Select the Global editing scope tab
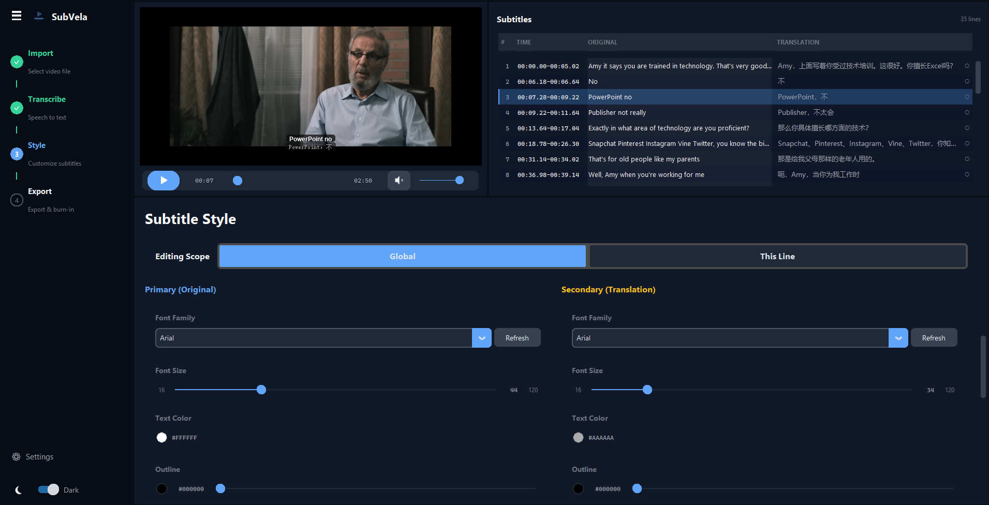 point(402,256)
